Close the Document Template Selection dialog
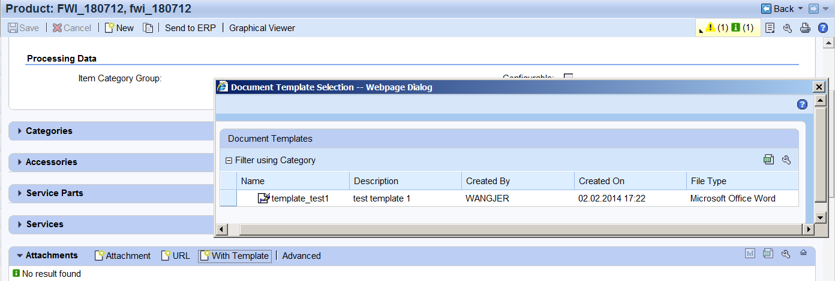Image resolution: width=835 pixels, height=281 pixels. click(x=818, y=87)
